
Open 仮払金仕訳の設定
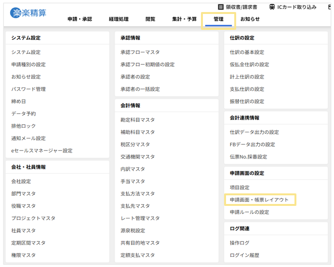tap(250, 64)
